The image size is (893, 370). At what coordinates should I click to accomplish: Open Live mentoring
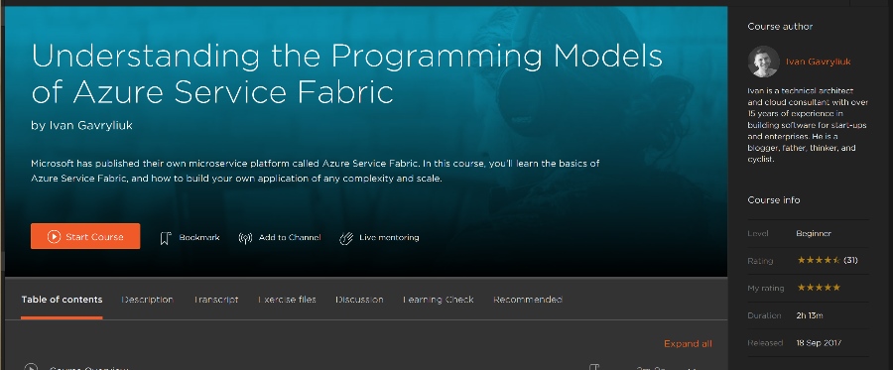(x=389, y=237)
